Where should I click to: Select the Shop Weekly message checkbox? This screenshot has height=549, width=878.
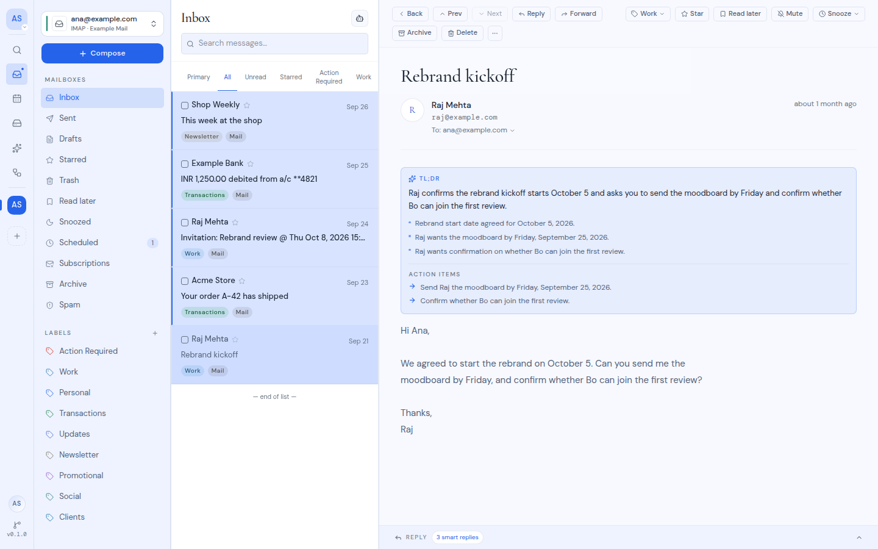point(185,106)
